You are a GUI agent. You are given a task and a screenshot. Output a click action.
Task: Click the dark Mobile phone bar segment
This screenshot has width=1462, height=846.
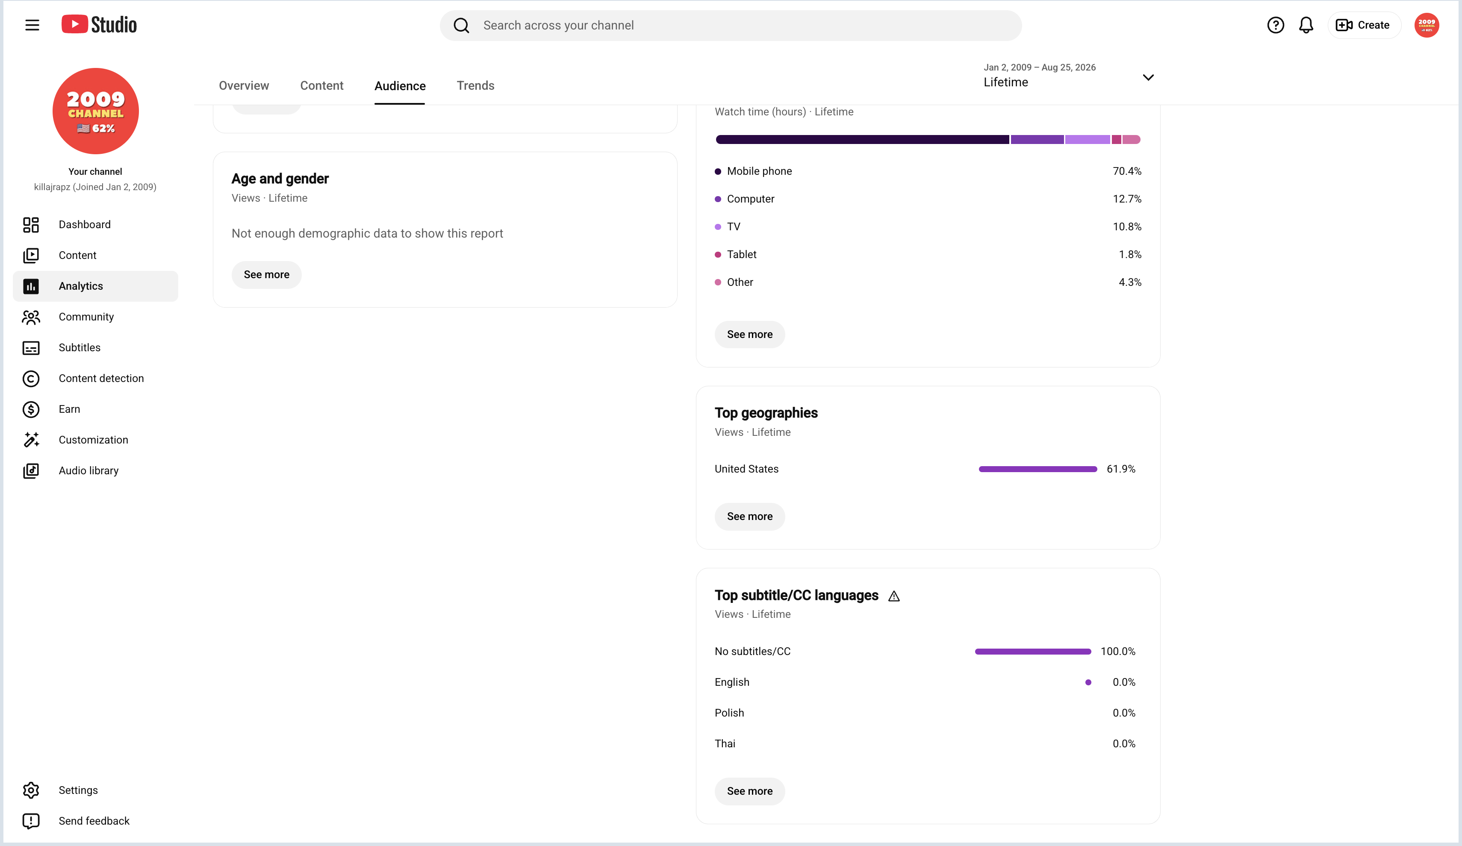pyautogui.click(x=862, y=139)
